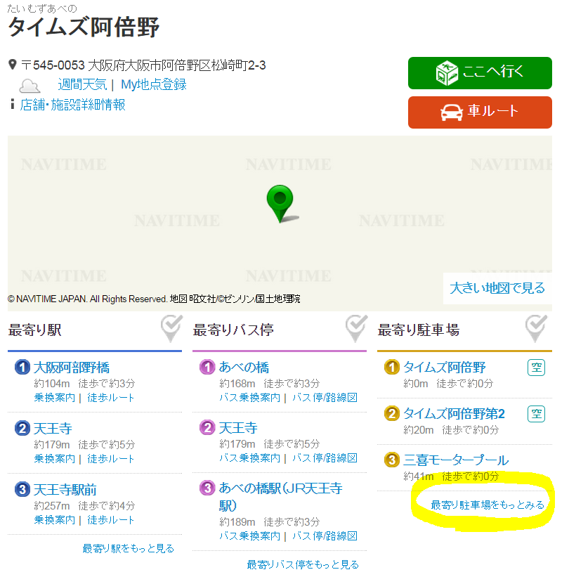The height and width of the screenshot is (584, 569).
Task: Click the checkmark icon in 最寄り駅 header
Action: point(171,328)
